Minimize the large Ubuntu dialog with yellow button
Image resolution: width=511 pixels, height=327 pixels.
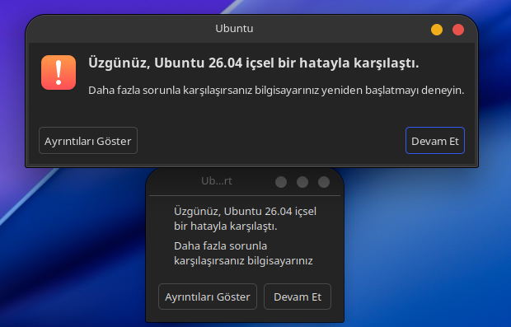437,30
